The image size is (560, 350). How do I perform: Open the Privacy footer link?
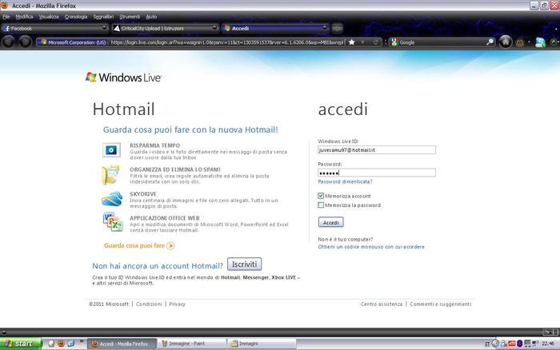click(177, 304)
